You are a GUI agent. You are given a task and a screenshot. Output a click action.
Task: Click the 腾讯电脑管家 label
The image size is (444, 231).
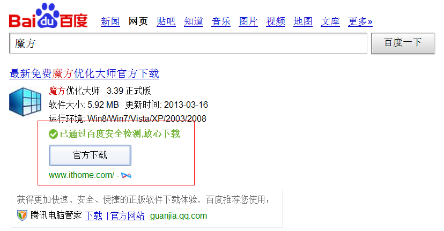tap(56, 215)
